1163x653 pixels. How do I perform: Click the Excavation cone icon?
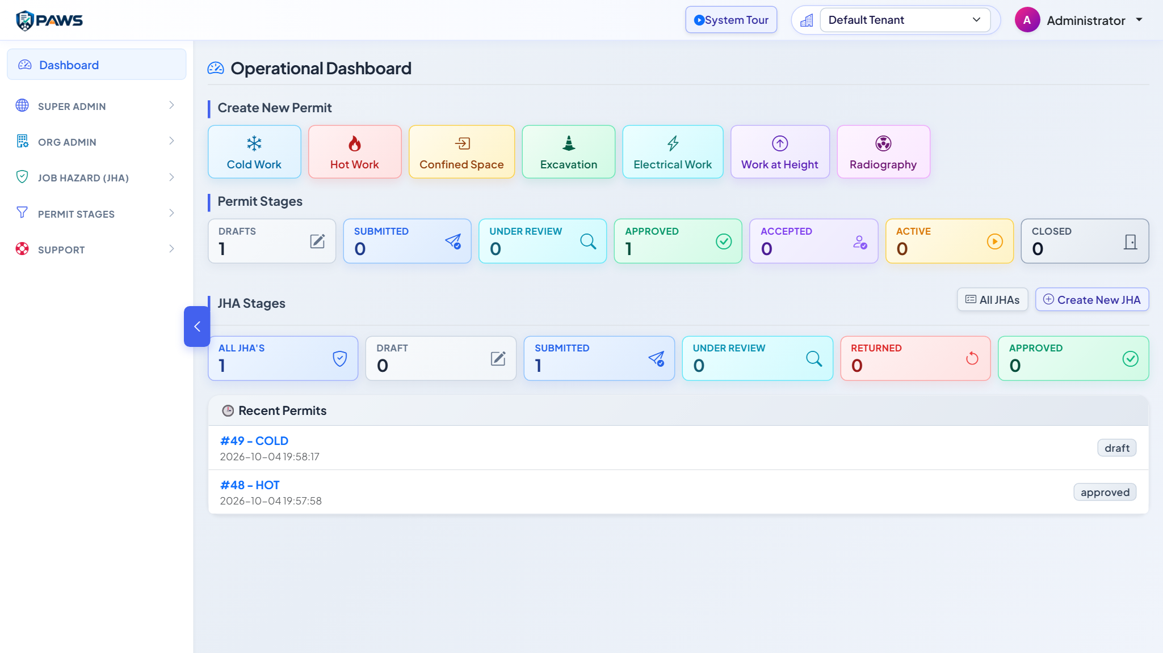(x=569, y=143)
